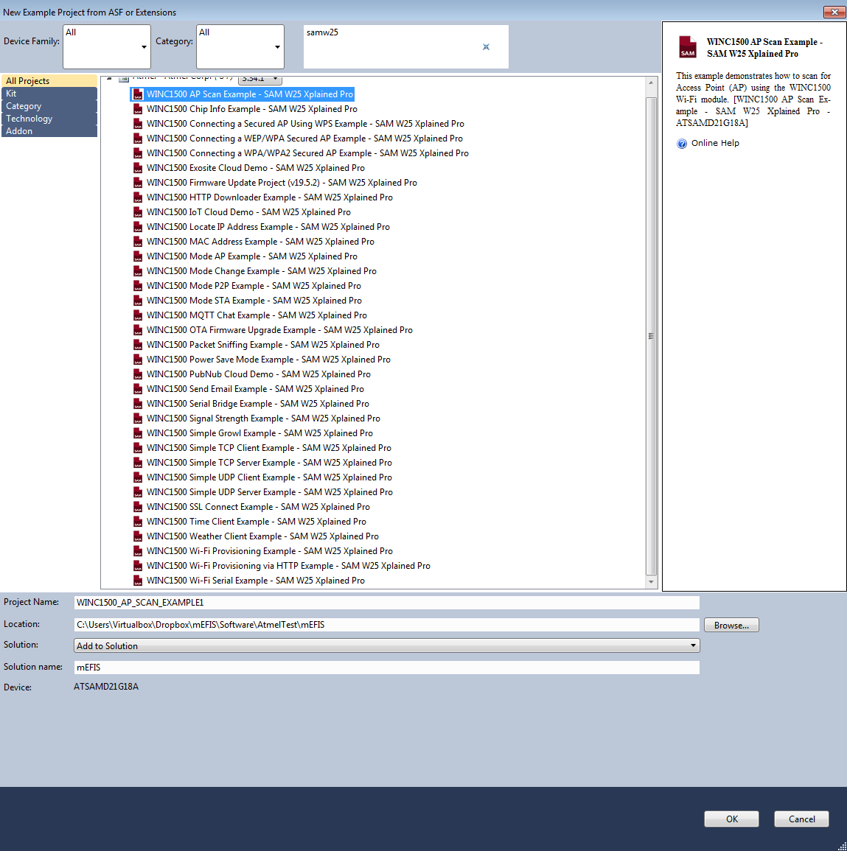Click the SAM icon beside WINC1500 Wi-Fi Serial Example
This screenshot has height=851, width=847.
pos(138,581)
